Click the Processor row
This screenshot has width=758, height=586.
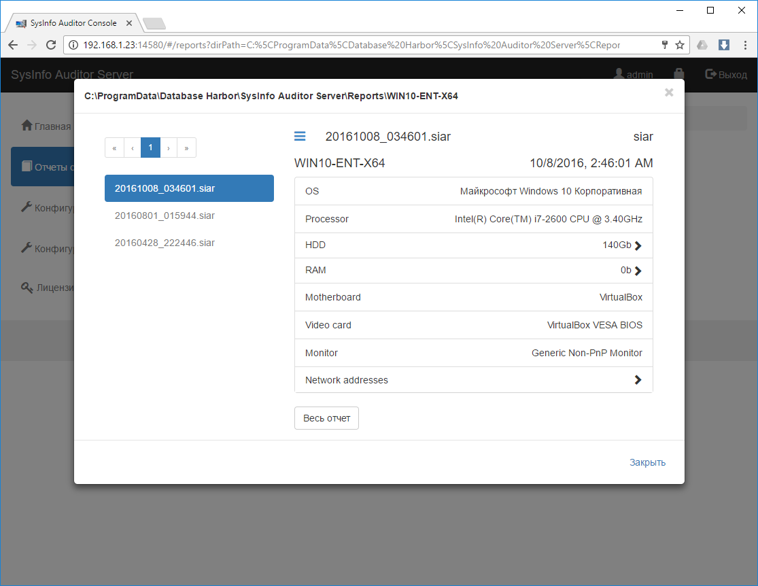(473, 219)
